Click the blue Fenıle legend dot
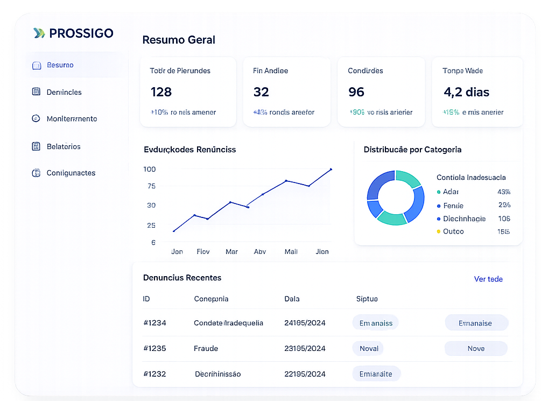This screenshot has width=541, height=401. (439, 206)
